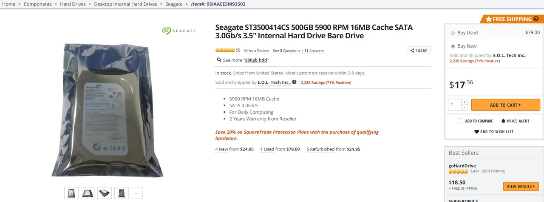This screenshot has width=544, height=202.
Task: Increase quantity with plus button
Action: (x=465, y=102)
